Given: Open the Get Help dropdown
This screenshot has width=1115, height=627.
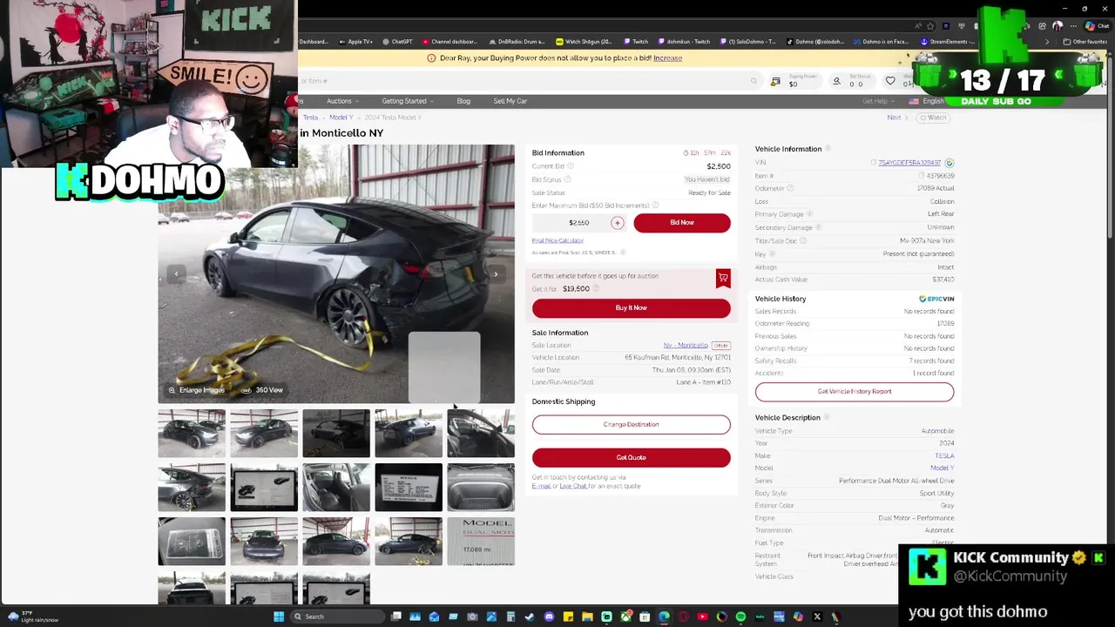Looking at the screenshot, I should coord(877,101).
